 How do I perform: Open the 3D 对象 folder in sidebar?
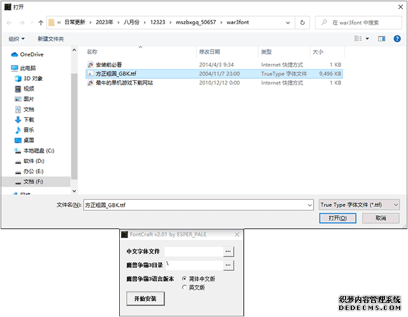(x=33, y=78)
